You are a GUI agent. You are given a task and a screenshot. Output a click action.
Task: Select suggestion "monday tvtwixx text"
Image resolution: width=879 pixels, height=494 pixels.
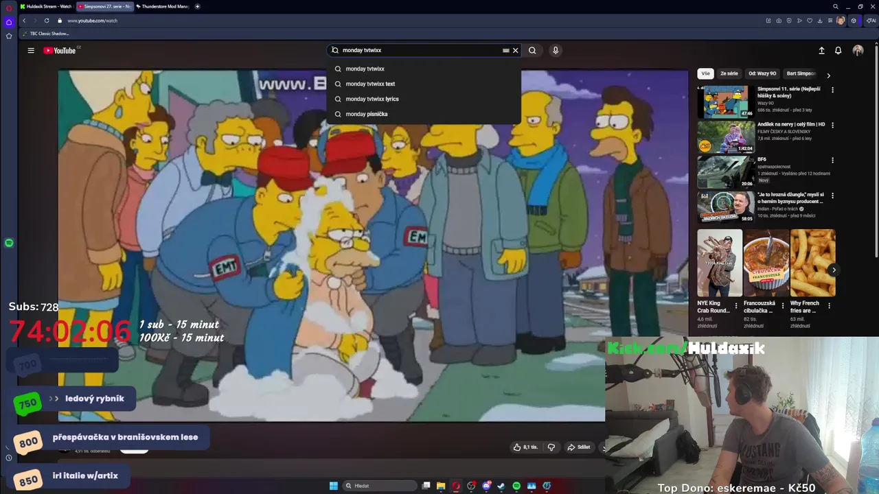pyautogui.click(x=424, y=84)
